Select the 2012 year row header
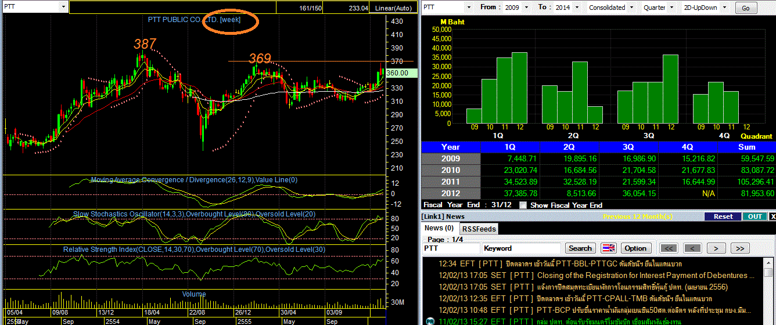 (451, 193)
